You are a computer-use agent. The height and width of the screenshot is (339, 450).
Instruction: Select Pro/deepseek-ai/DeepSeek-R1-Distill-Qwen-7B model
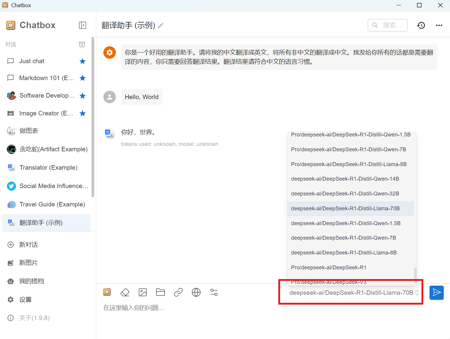[351, 149]
